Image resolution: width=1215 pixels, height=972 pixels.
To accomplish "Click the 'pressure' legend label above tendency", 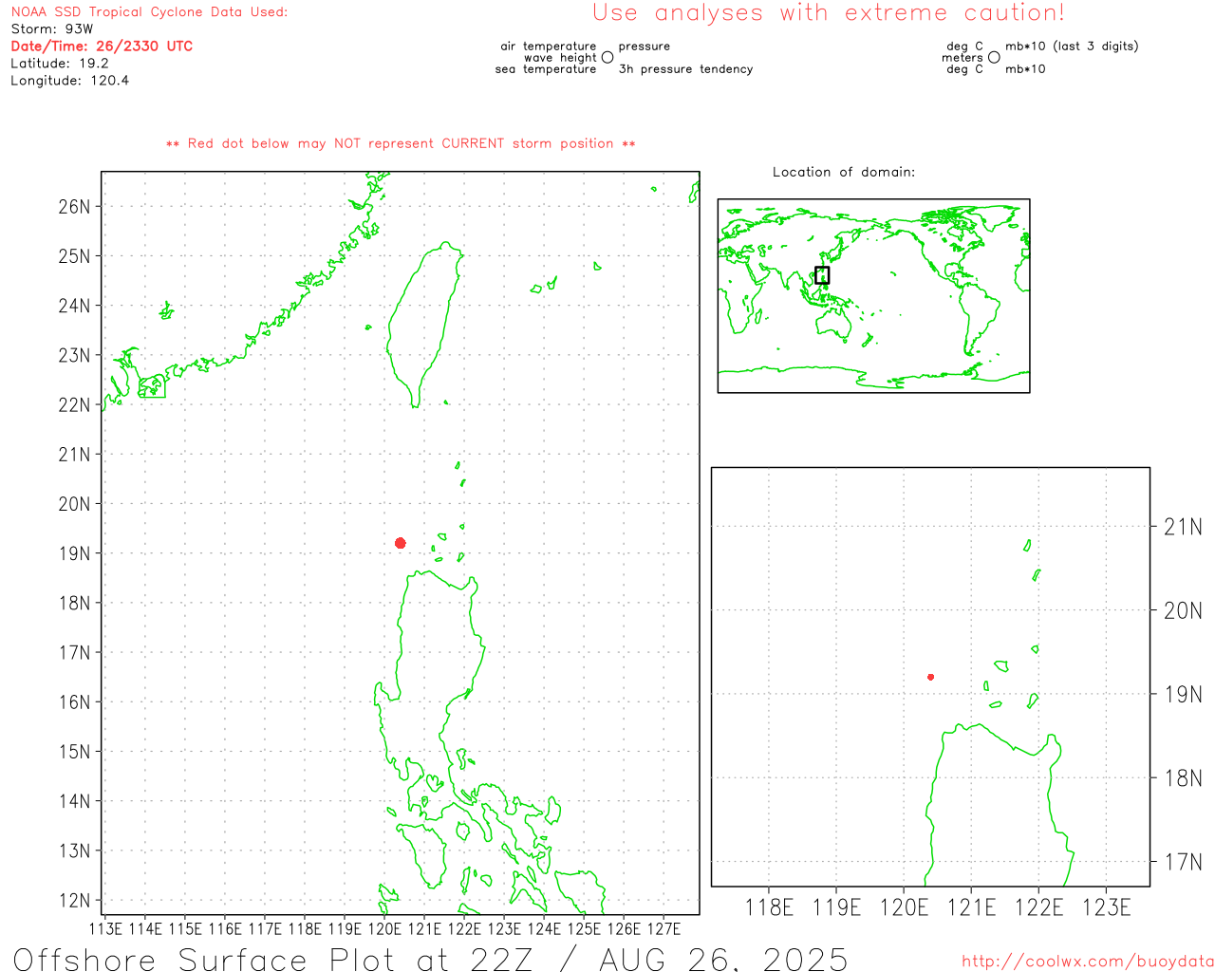I will pos(645,47).
